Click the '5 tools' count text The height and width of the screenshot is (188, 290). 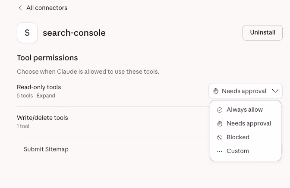[25, 96]
